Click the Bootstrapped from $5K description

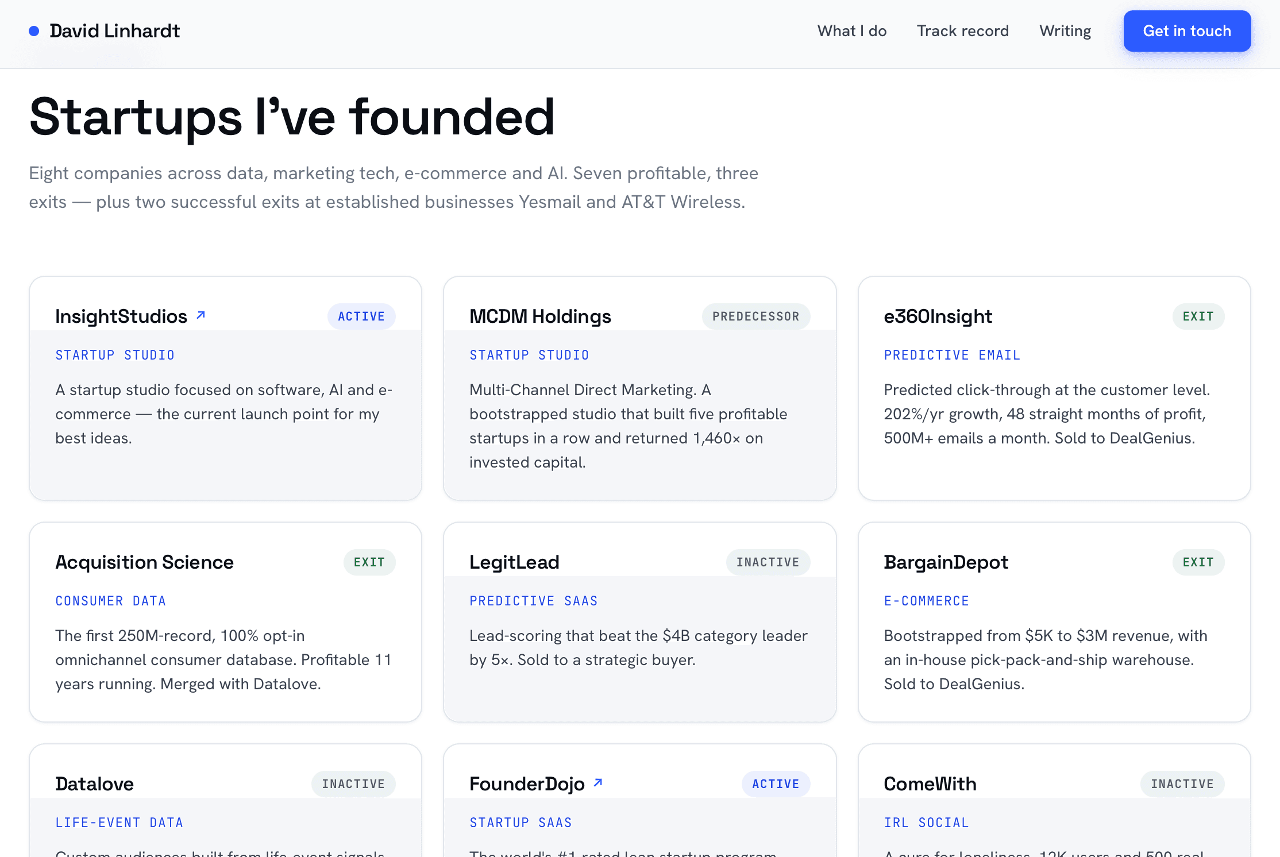pos(1046,660)
